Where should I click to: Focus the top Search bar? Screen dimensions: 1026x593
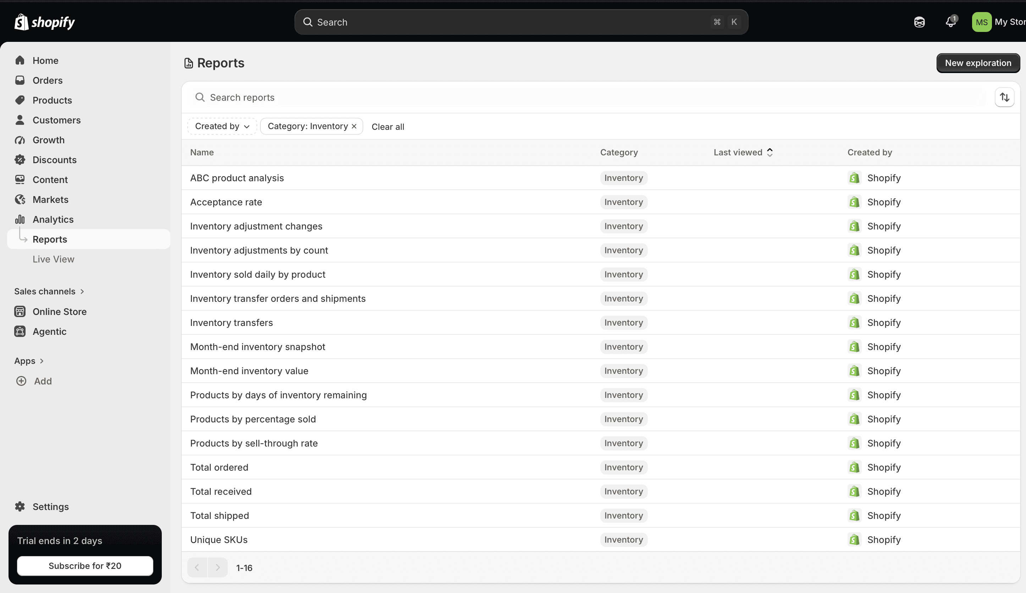521,22
